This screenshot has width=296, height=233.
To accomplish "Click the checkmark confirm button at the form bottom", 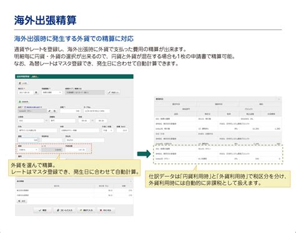I will 42,211.
